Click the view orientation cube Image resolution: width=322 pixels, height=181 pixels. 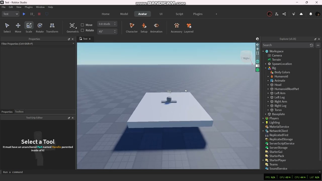246,57
